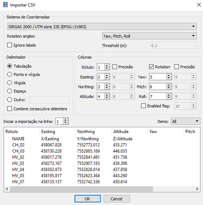Click the Importar CSV app icon in title bar
This screenshot has width=203, height=205.
pos(6,5)
